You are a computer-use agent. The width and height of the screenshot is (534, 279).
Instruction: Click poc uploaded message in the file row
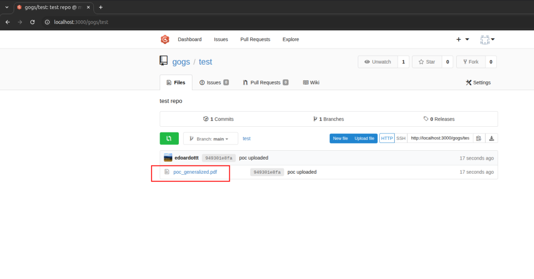pyautogui.click(x=302, y=172)
